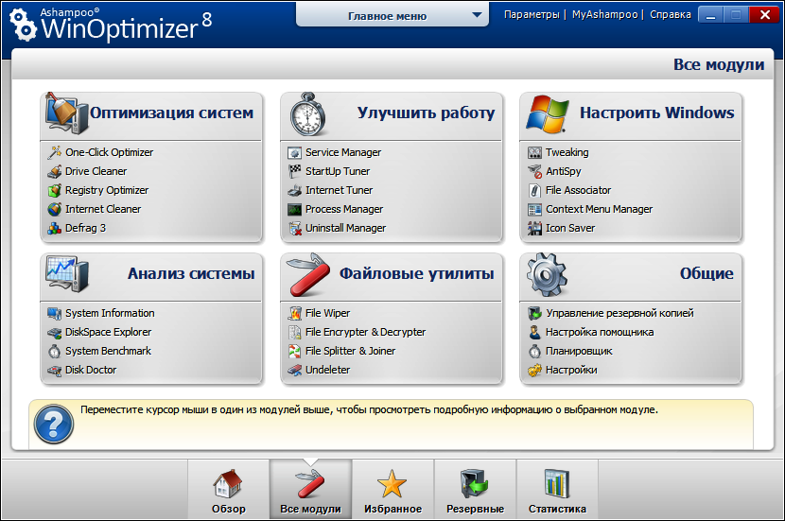The width and height of the screenshot is (785, 521).
Task: Click the File Wiper icon
Action: coord(295,313)
